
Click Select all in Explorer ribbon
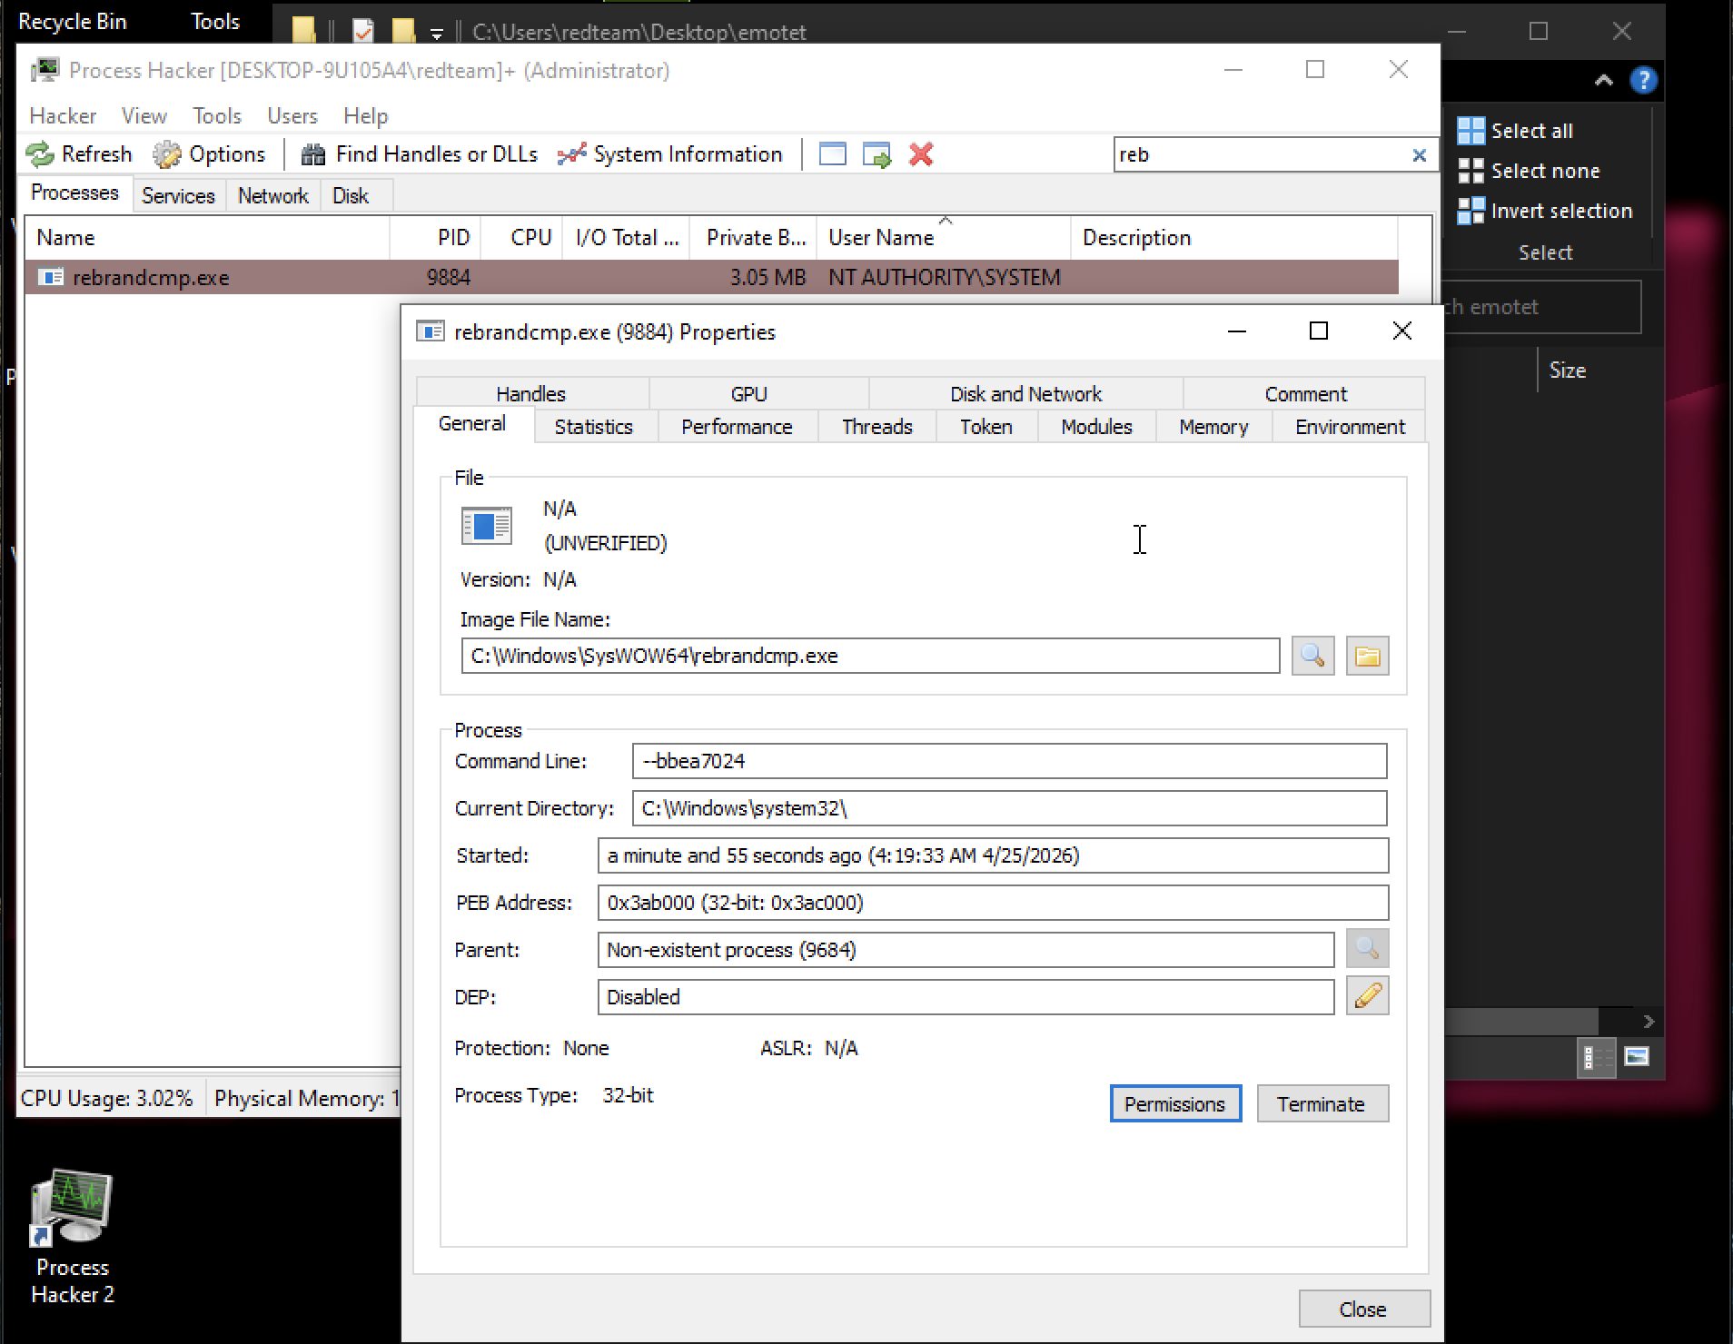[x=1515, y=131]
